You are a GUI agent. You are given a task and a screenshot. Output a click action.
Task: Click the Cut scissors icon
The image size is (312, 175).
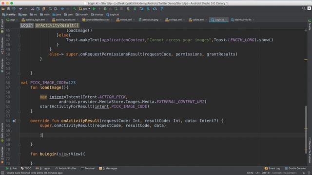click(x=33, y=9)
